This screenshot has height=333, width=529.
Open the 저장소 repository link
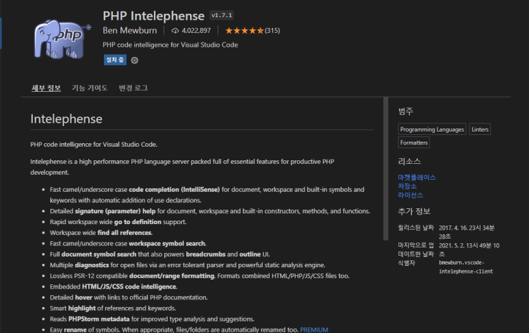point(407,186)
